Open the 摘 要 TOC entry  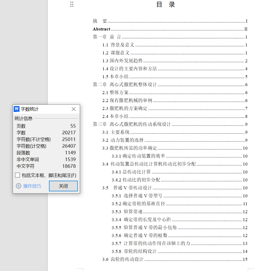[100, 21]
